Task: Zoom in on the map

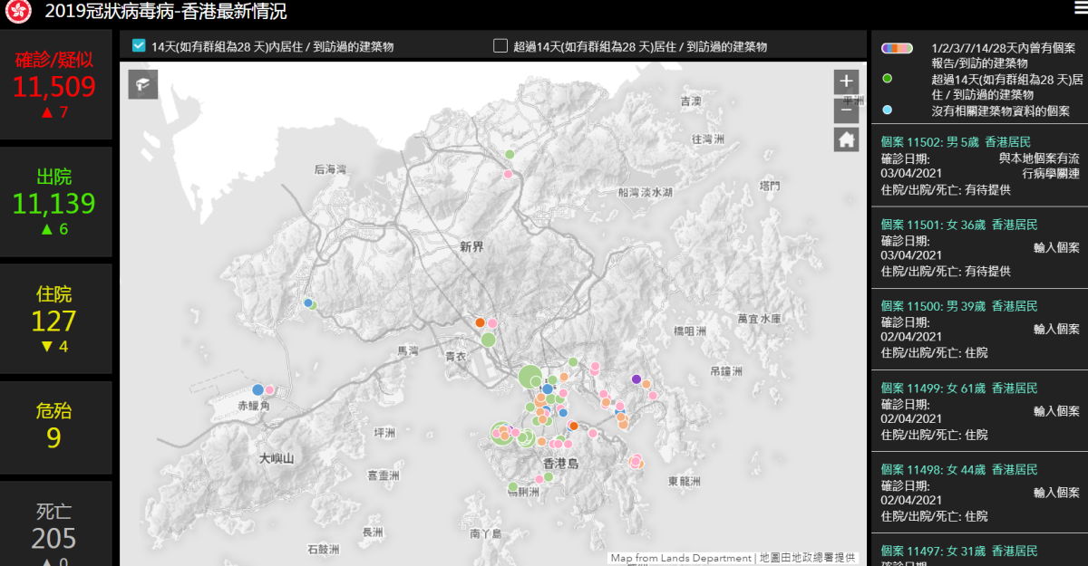Action: (x=846, y=81)
